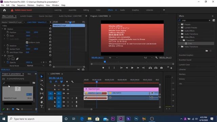
Task: Open the Blend Mode Normal dropdown
Action: click(35, 65)
